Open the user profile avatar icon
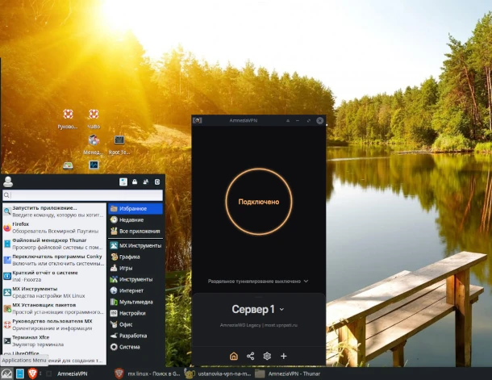The image size is (492, 380). pyautogui.click(x=8, y=182)
